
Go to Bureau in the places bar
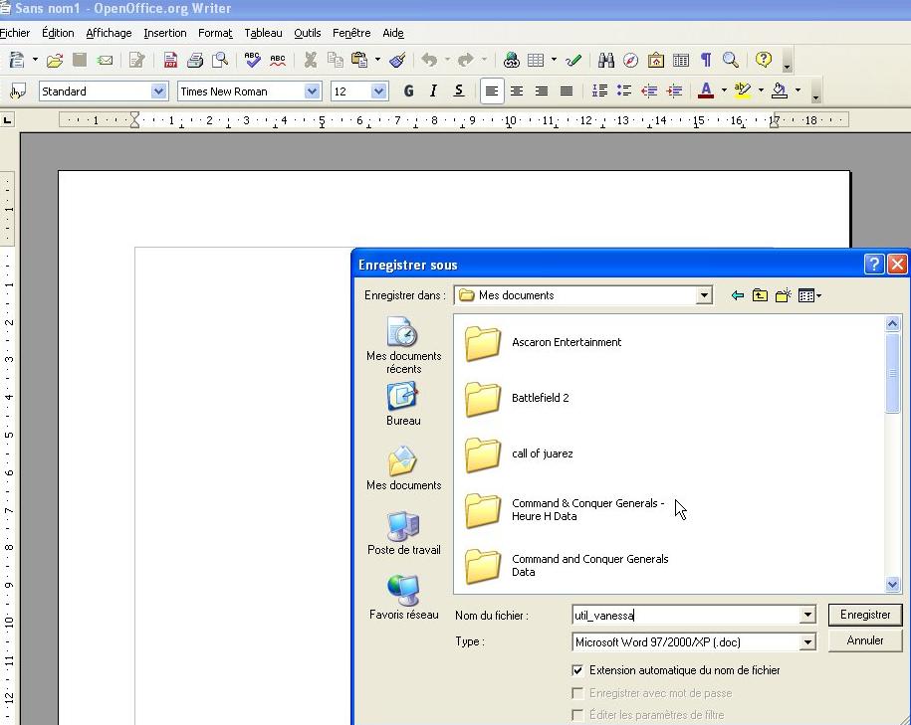point(403,404)
